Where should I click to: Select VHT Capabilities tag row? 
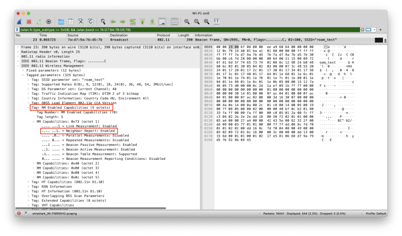[x=53, y=205]
